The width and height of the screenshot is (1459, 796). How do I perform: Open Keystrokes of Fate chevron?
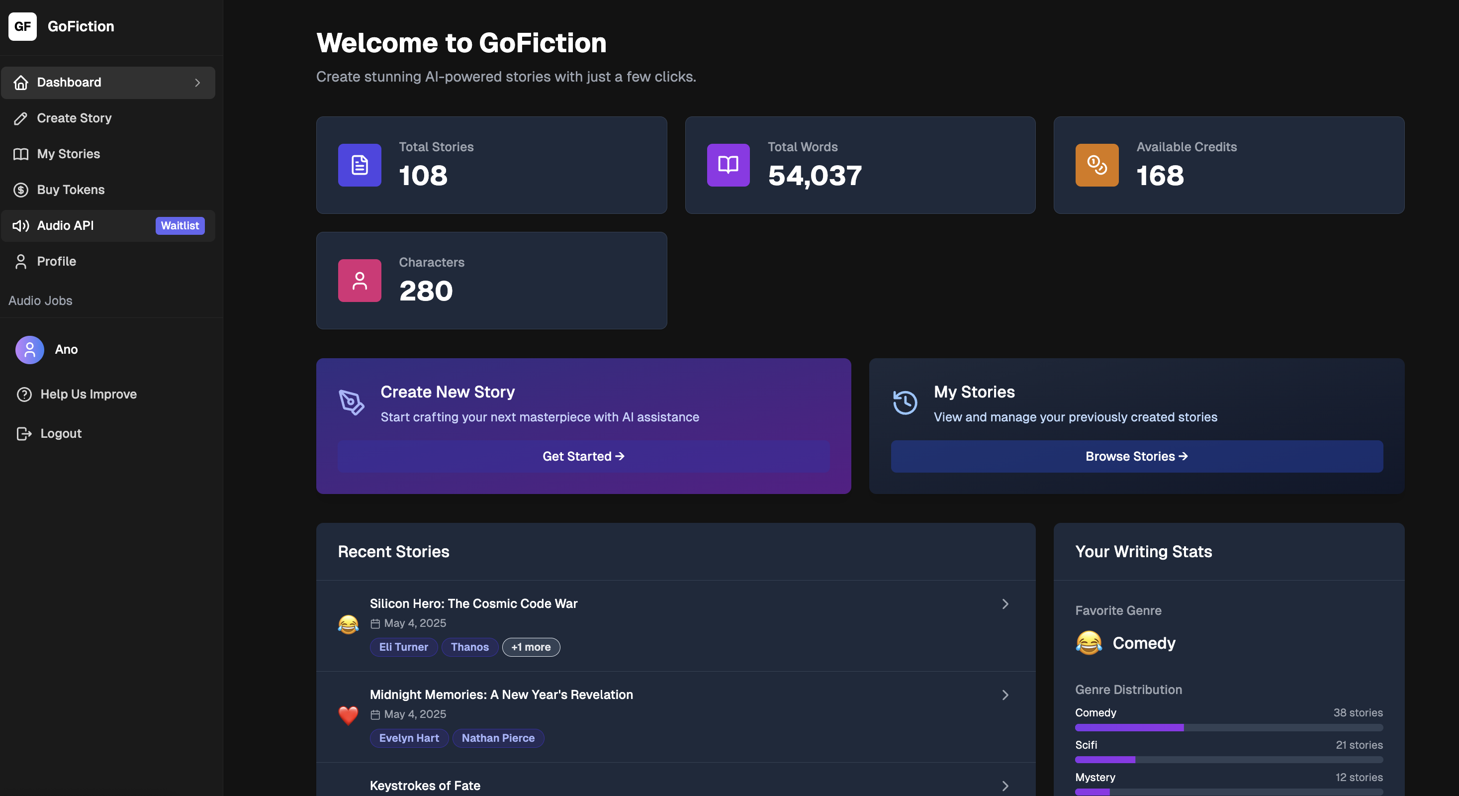click(x=1005, y=786)
